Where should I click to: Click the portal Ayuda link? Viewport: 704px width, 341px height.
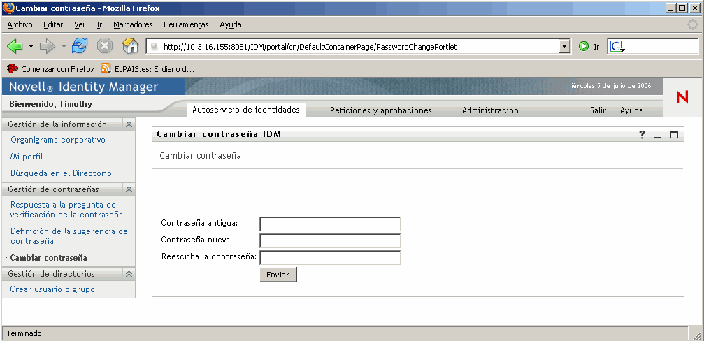pyautogui.click(x=631, y=110)
